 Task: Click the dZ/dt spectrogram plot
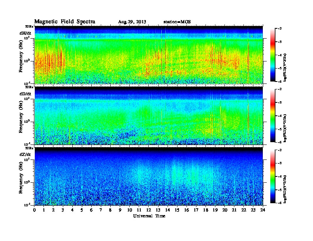[149, 176]
